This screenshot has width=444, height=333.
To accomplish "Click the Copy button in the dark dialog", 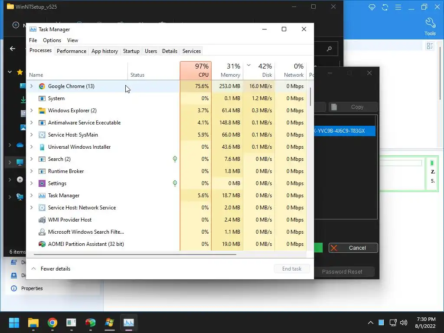I will (353, 107).
